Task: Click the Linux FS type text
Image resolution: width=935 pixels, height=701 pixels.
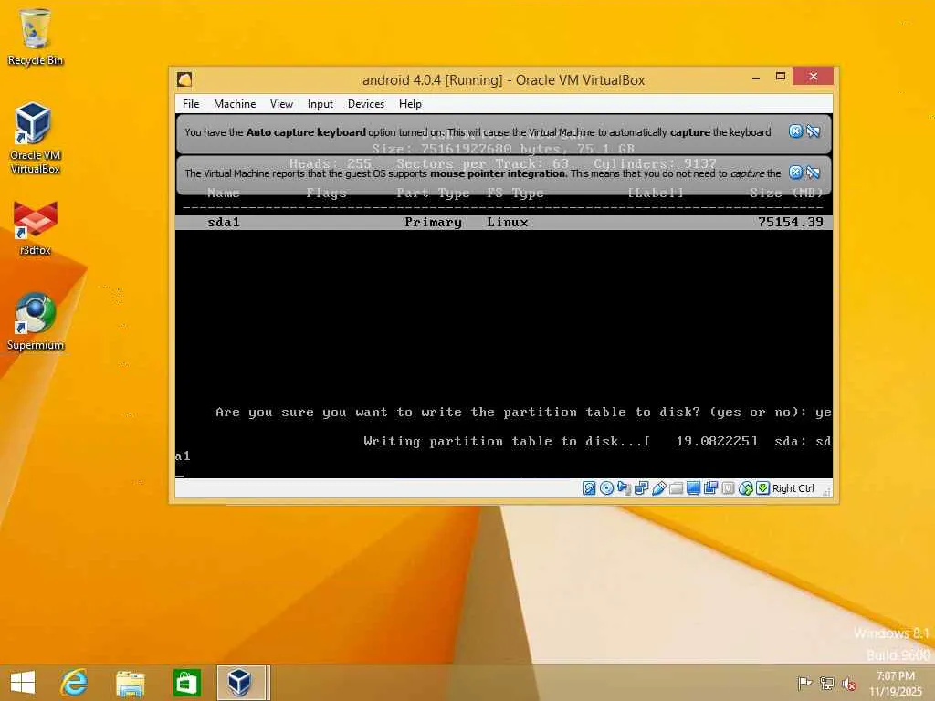Action: 508,223
